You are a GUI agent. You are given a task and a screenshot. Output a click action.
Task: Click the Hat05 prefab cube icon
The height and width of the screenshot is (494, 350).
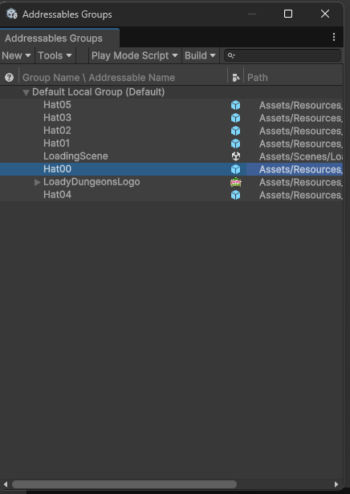tap(235, 105)
